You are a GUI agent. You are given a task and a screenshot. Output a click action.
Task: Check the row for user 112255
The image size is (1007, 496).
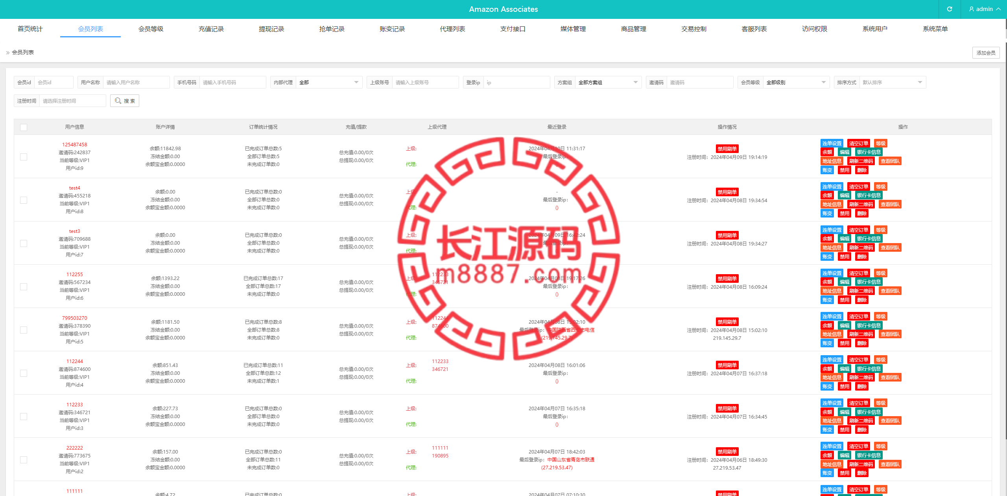[24, 287]
